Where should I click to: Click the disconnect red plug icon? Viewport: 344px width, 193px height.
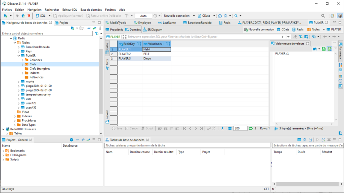[x=29, y=16]
